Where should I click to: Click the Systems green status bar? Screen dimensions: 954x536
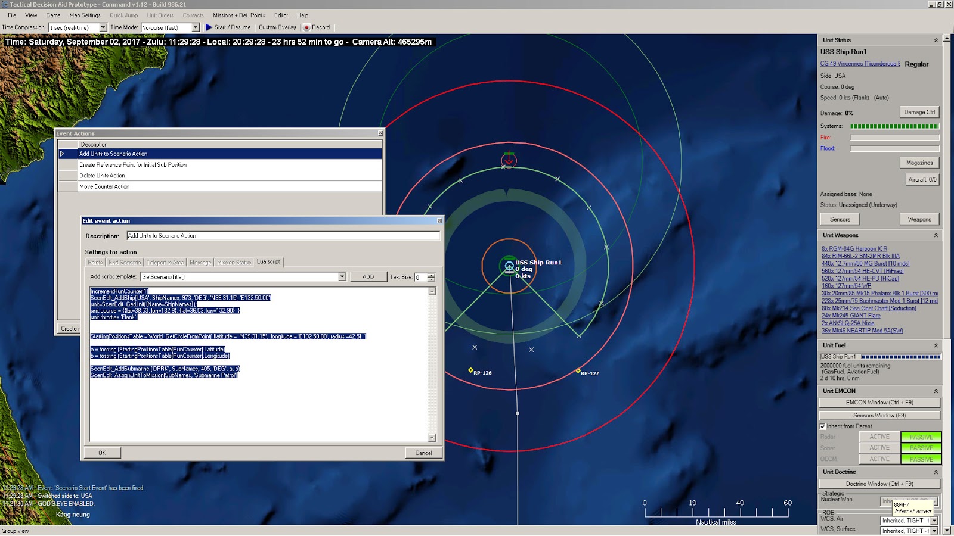(894, 126)
